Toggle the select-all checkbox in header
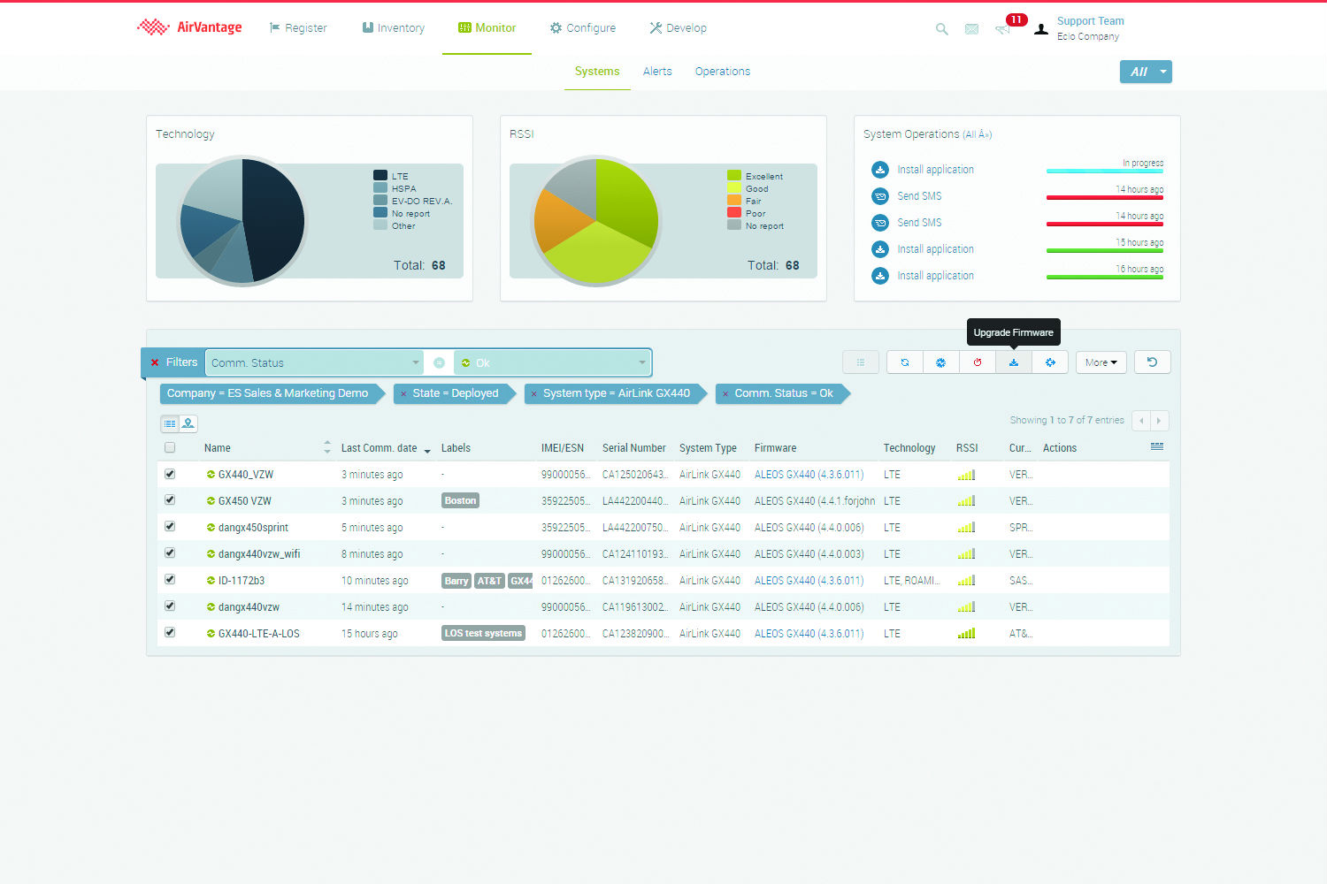This screenshot has width=1327, height=884. 170,447
